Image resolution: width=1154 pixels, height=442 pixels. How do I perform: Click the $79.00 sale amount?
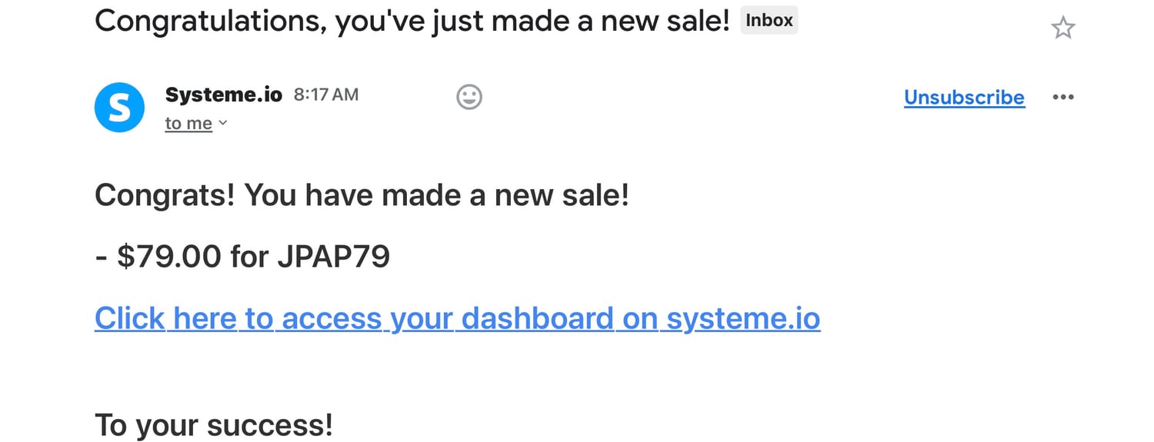pos(168,257)
